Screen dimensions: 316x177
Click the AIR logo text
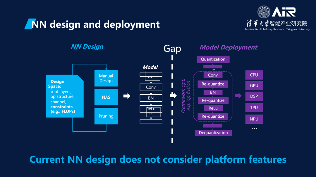click(284, 12)
